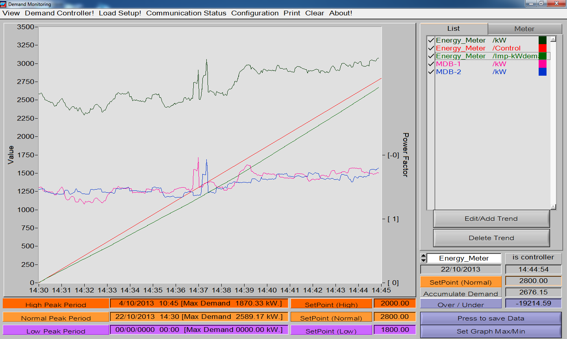Open the Configuration menu
567x339 pixels.
255,13
